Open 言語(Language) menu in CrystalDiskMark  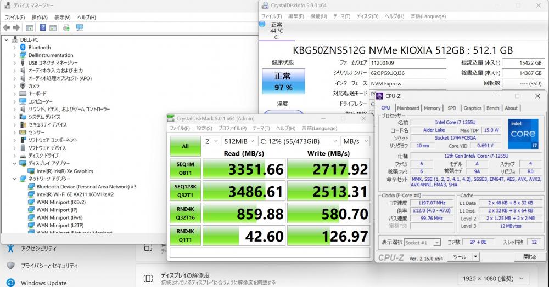[320, 128]
